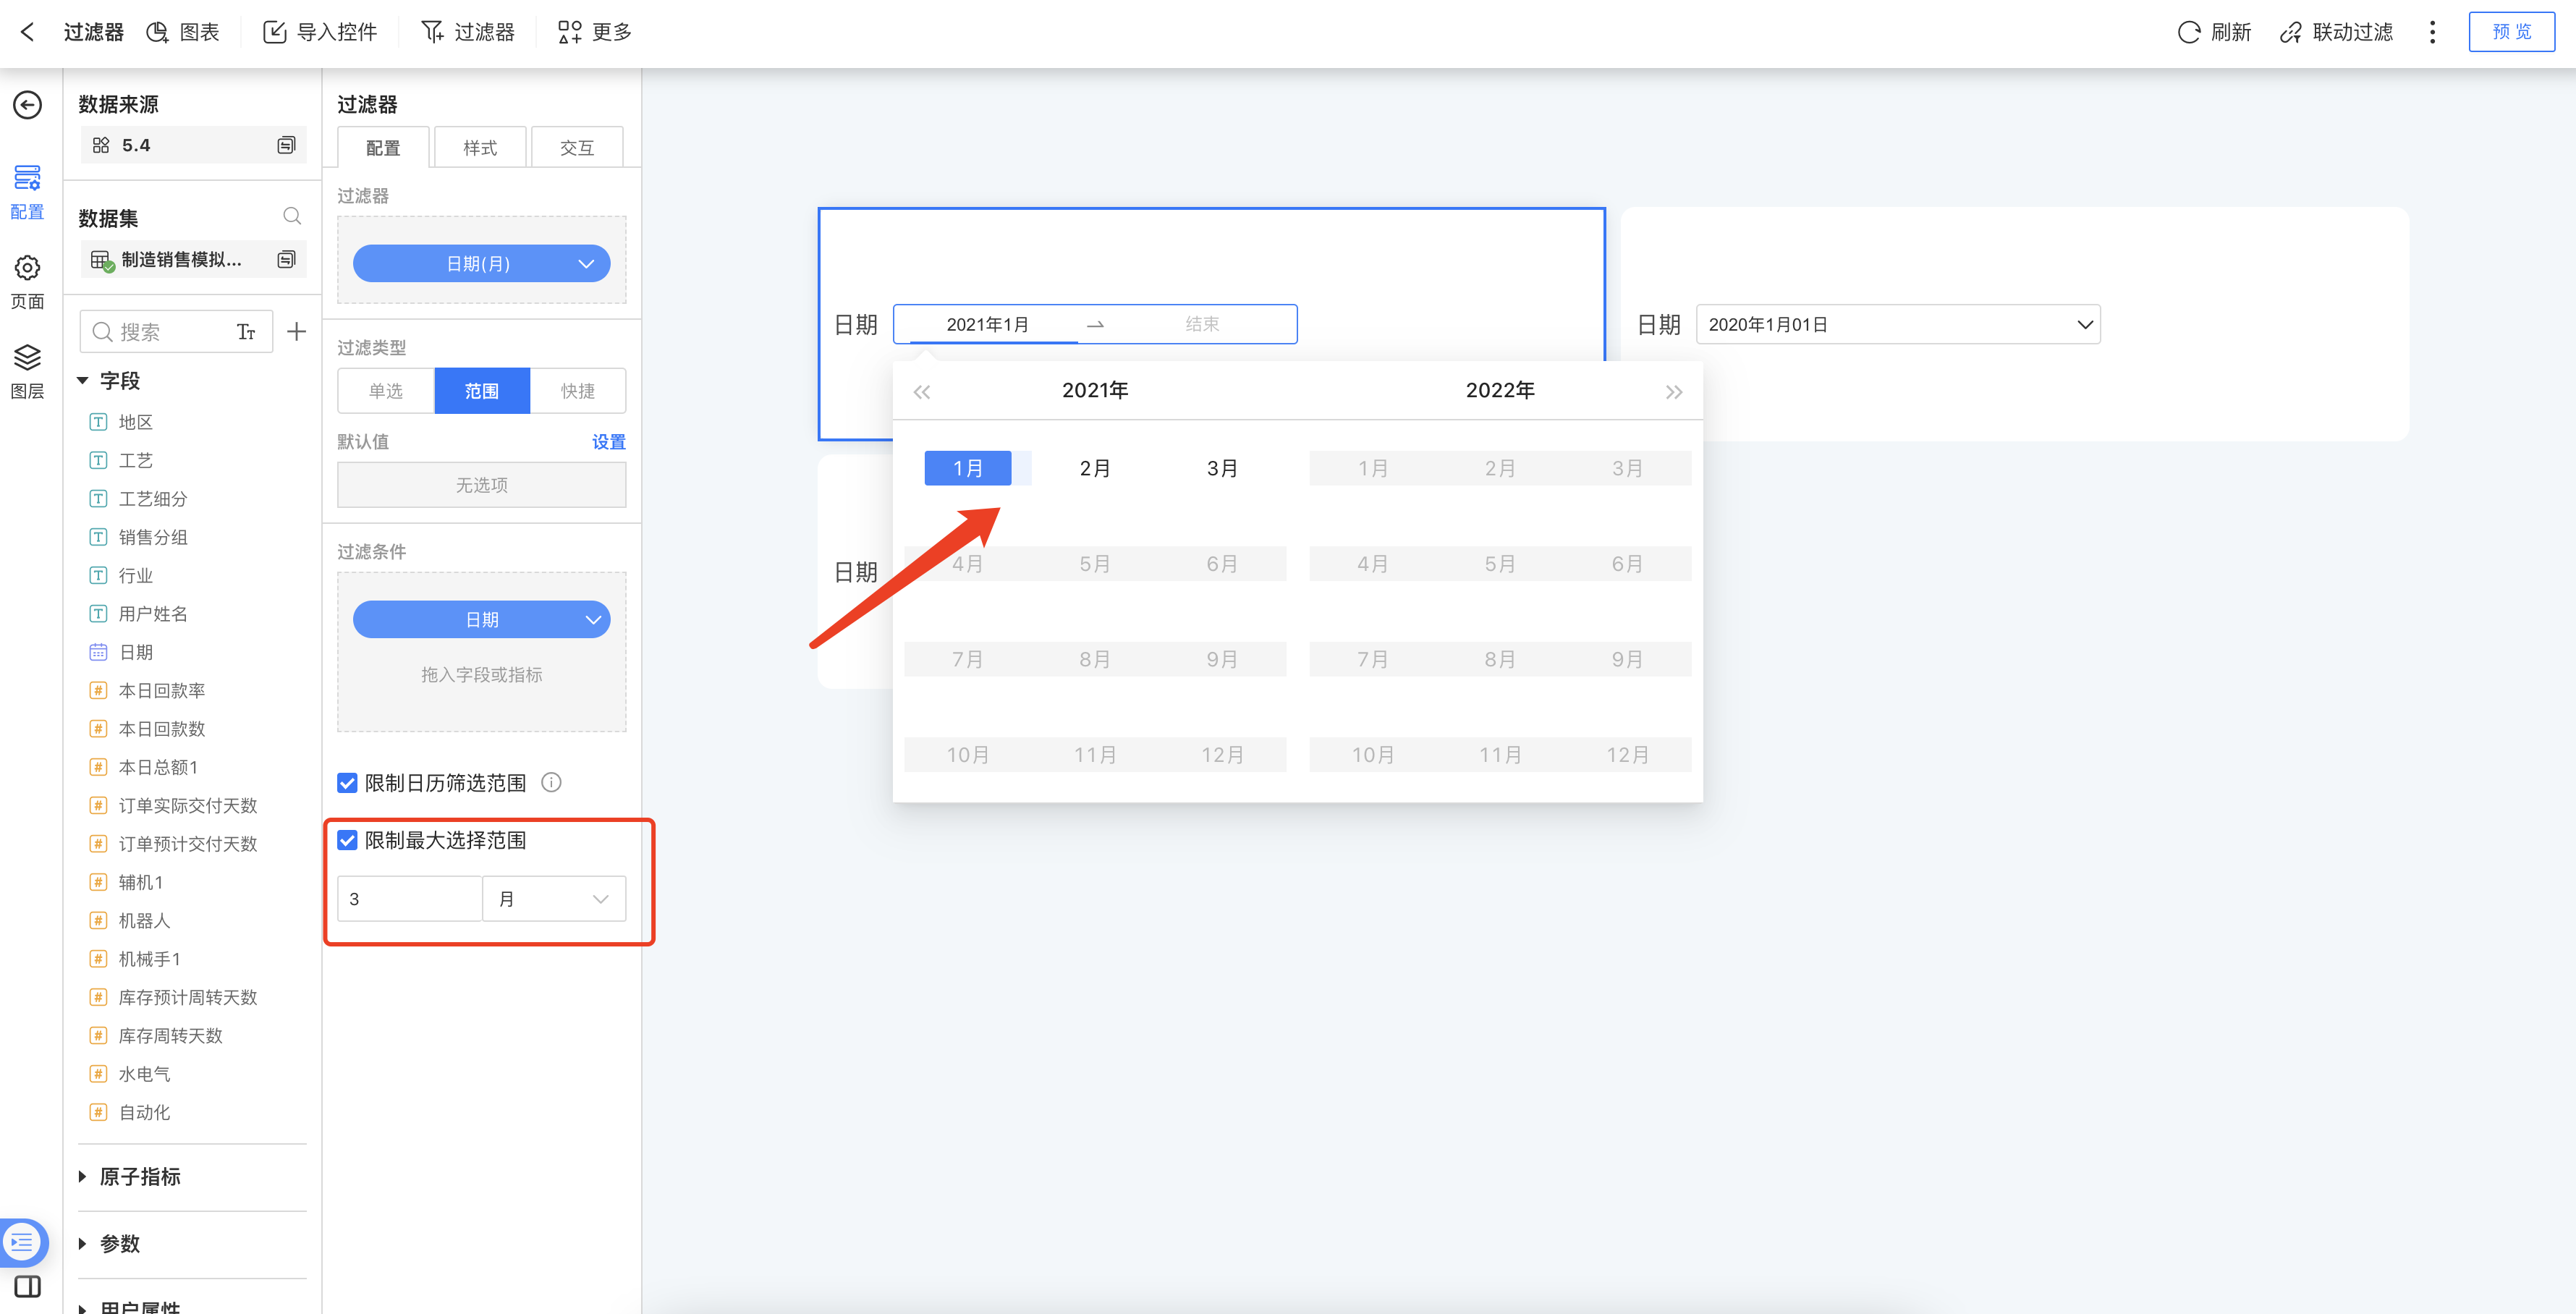Uncheck 限制最大选择范围 checkbox
The image size is (2576, 1314).
click(347, 840)
